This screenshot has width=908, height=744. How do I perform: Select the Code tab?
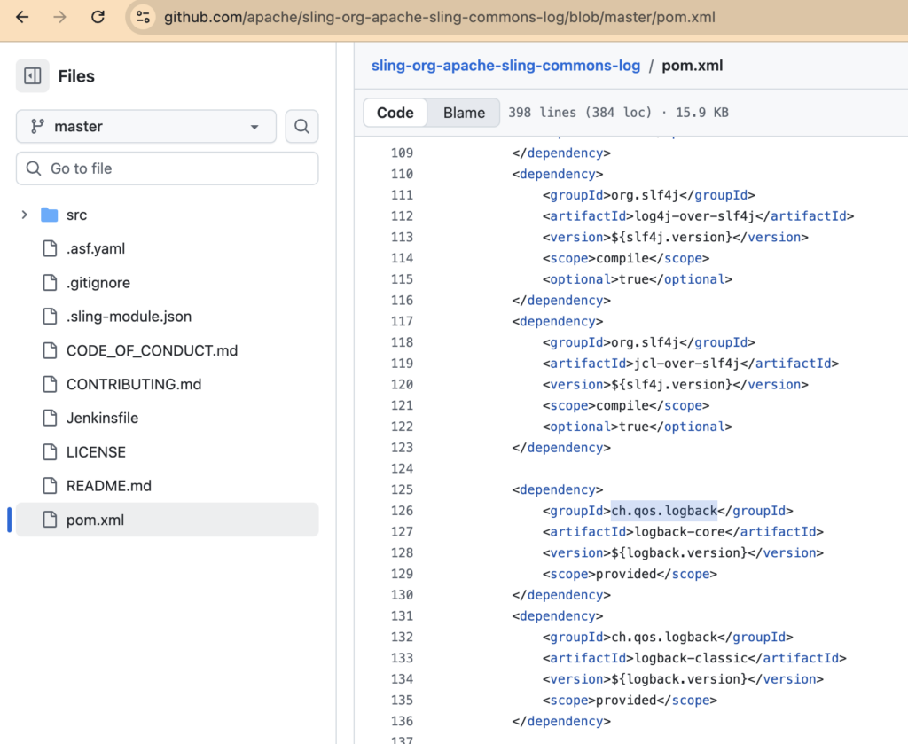tap(395, 113)
